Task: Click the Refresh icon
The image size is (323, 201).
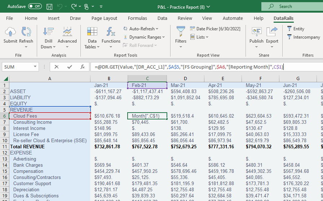Action: [26, 32]
